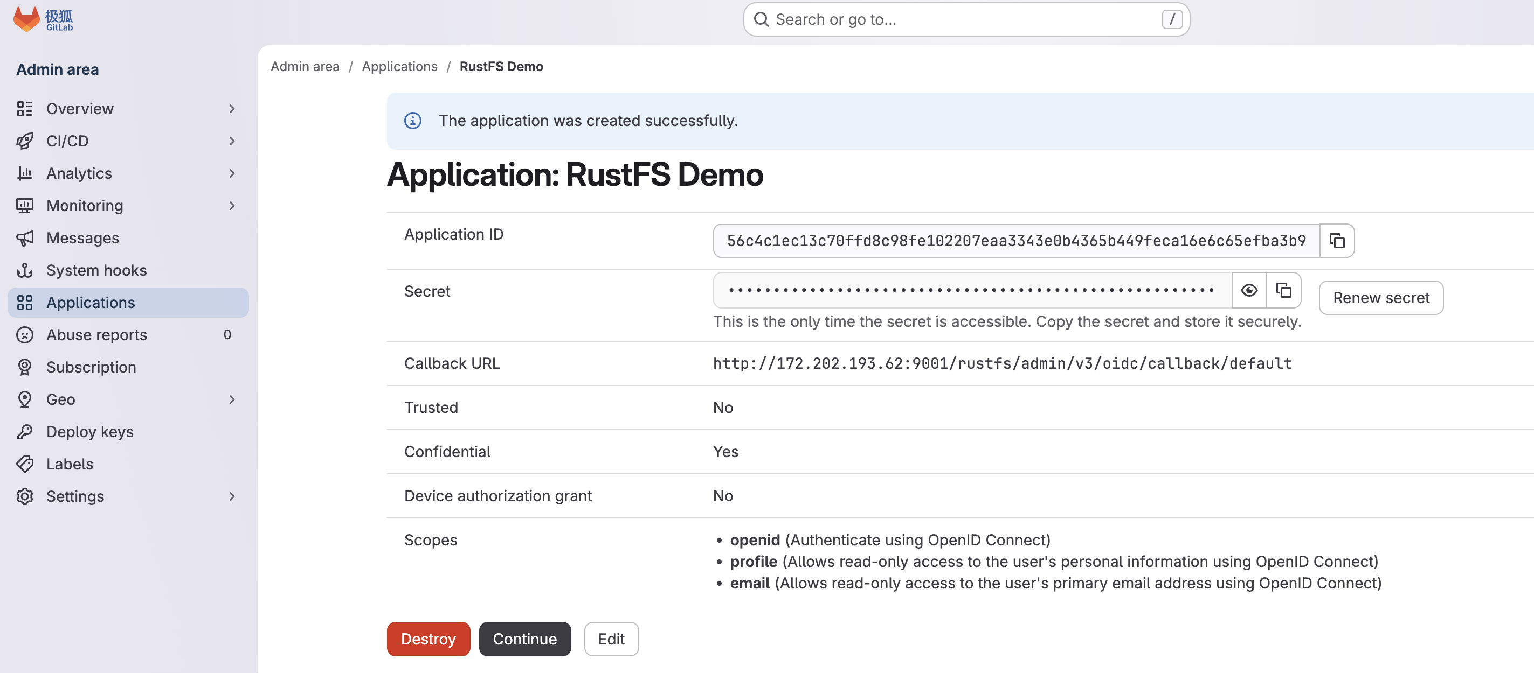Screen dimensions: 1534x673
Task: Expand the Overview submenu chevron
Action: coord(232,108)
